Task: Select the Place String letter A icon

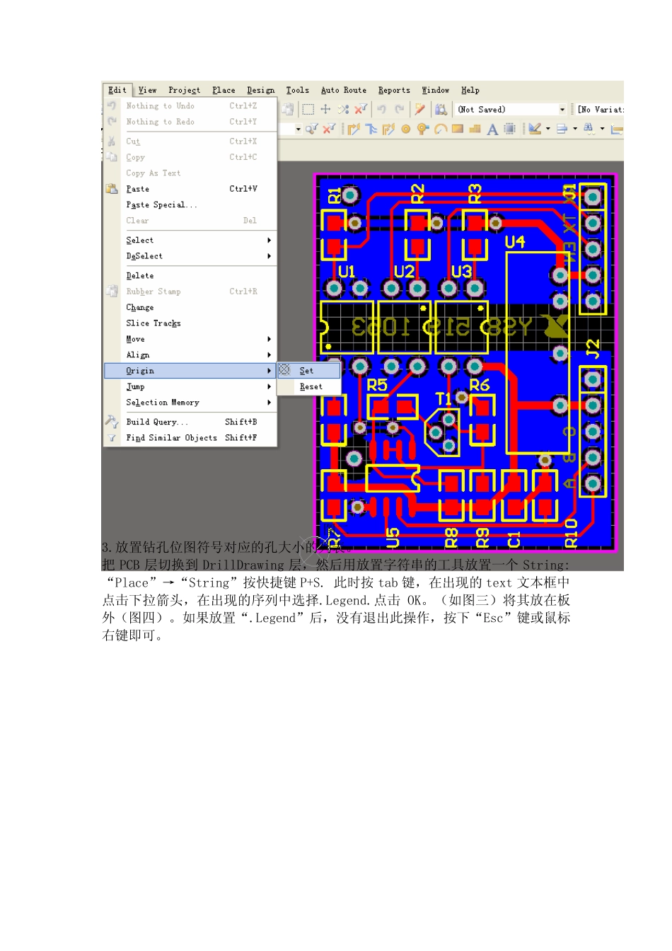Action: coord(492,129)
